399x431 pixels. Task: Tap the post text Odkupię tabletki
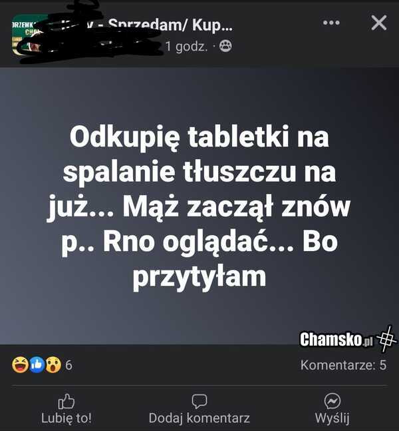click(199, 137)
